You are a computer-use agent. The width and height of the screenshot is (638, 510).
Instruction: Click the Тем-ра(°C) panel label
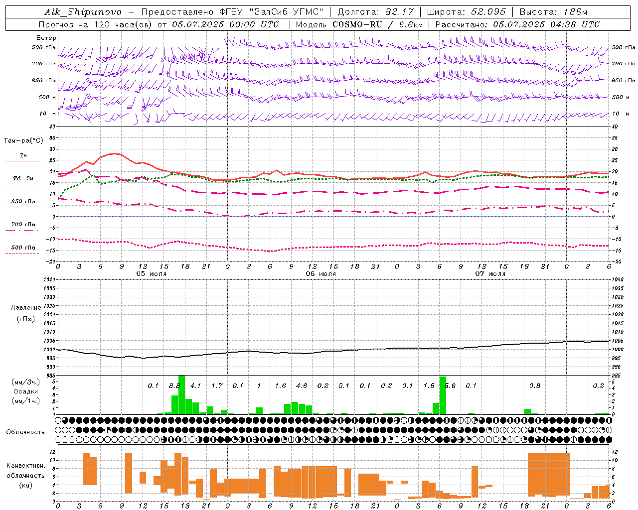point(23,141)
